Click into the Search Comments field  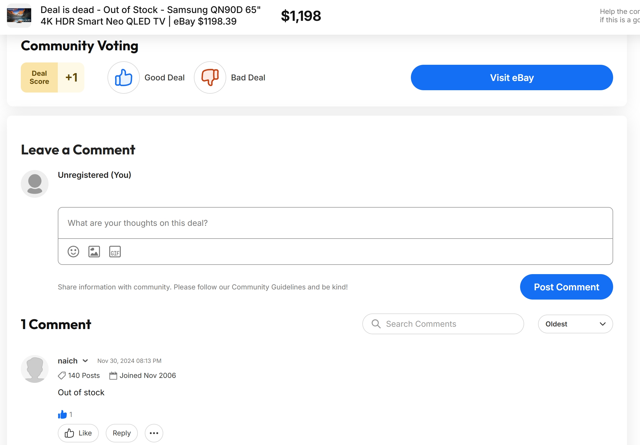tap(443, 324)
